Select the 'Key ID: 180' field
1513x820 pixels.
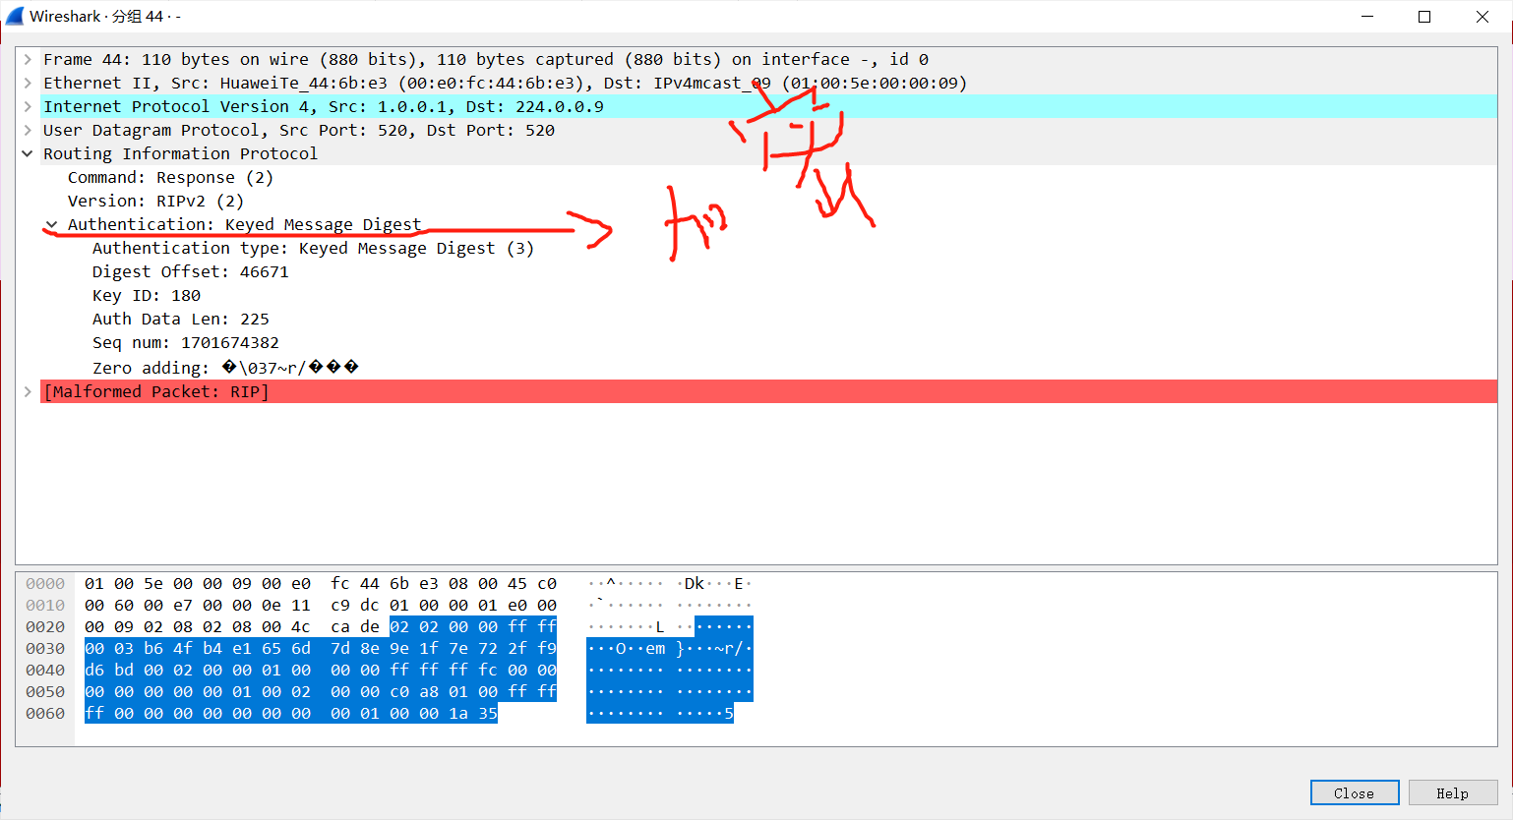tap(147, 296)
